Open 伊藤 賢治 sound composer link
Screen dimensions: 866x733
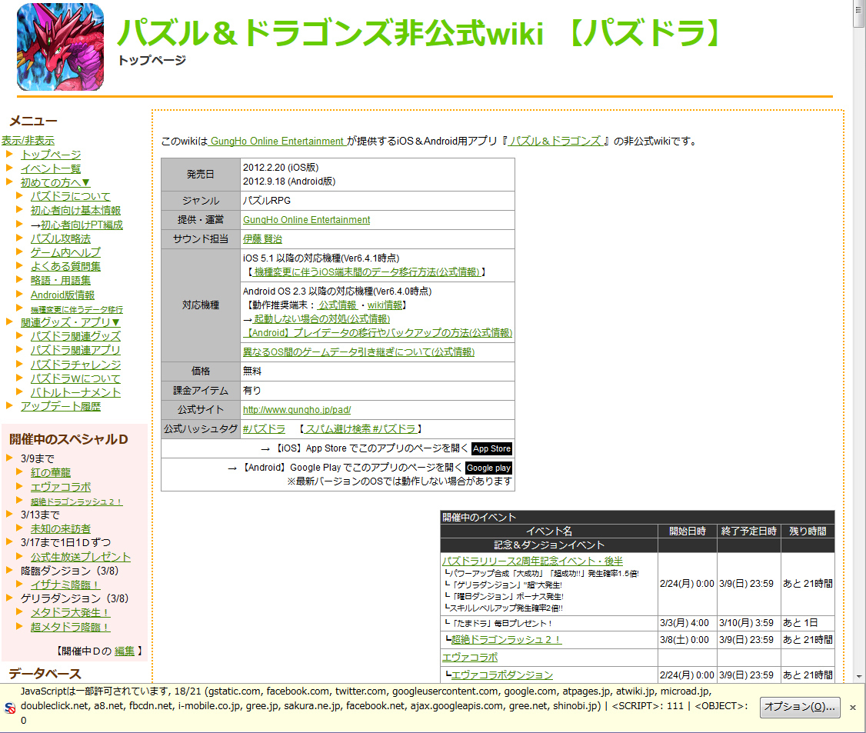tap(262, 239)
